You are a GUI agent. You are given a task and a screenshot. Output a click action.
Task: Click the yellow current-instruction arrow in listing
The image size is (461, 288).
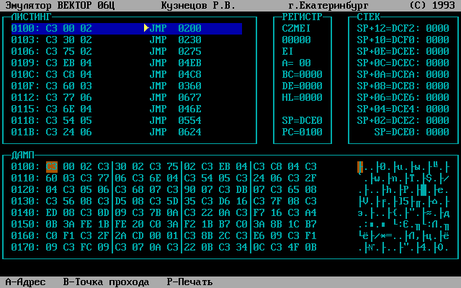click(x=146, y=28)
